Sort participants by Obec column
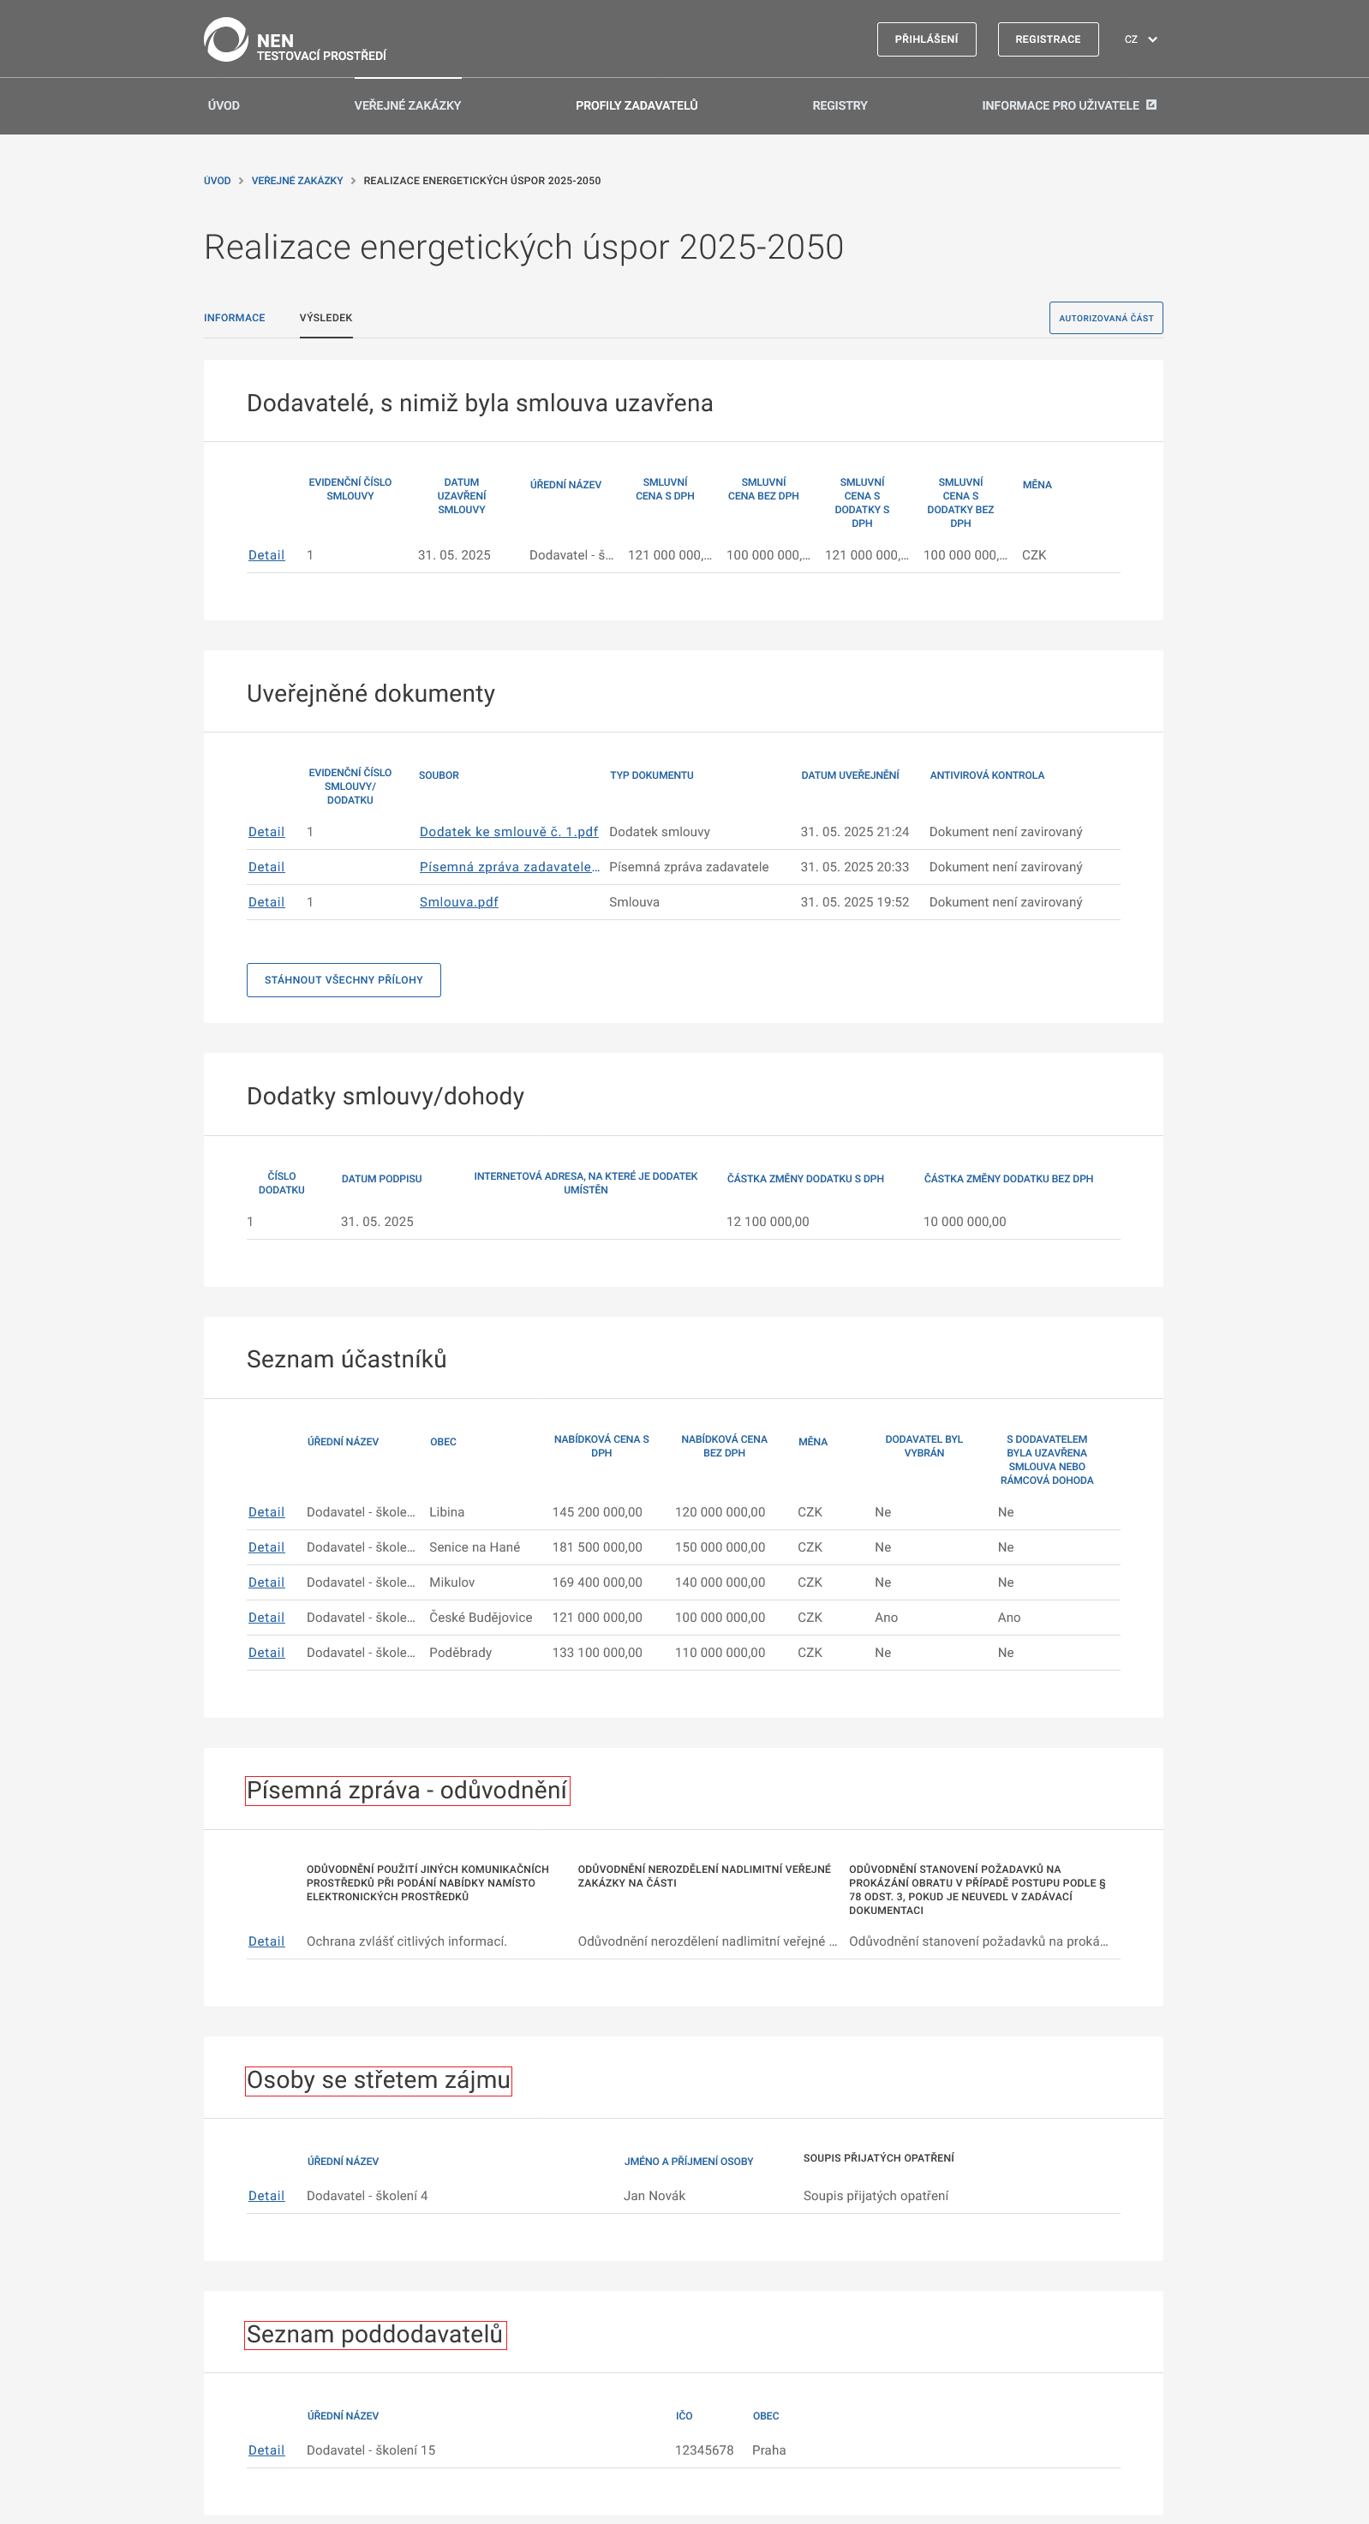1369x2524 pixels. coord(443,1442)
